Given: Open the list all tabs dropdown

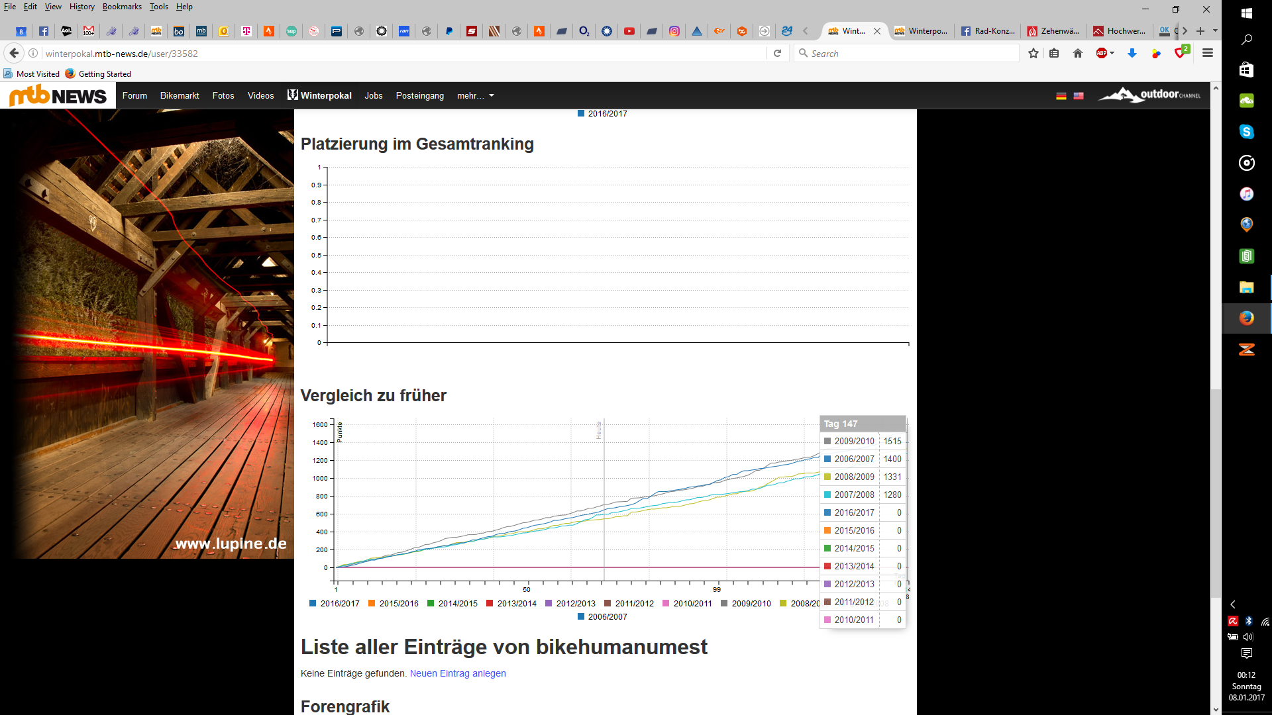Looking at the screenshot, I should 1215,30.
